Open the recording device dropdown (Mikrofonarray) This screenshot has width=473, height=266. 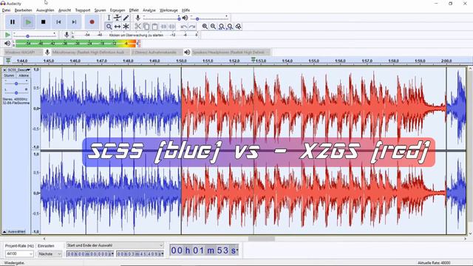click(x=90, y=52)
